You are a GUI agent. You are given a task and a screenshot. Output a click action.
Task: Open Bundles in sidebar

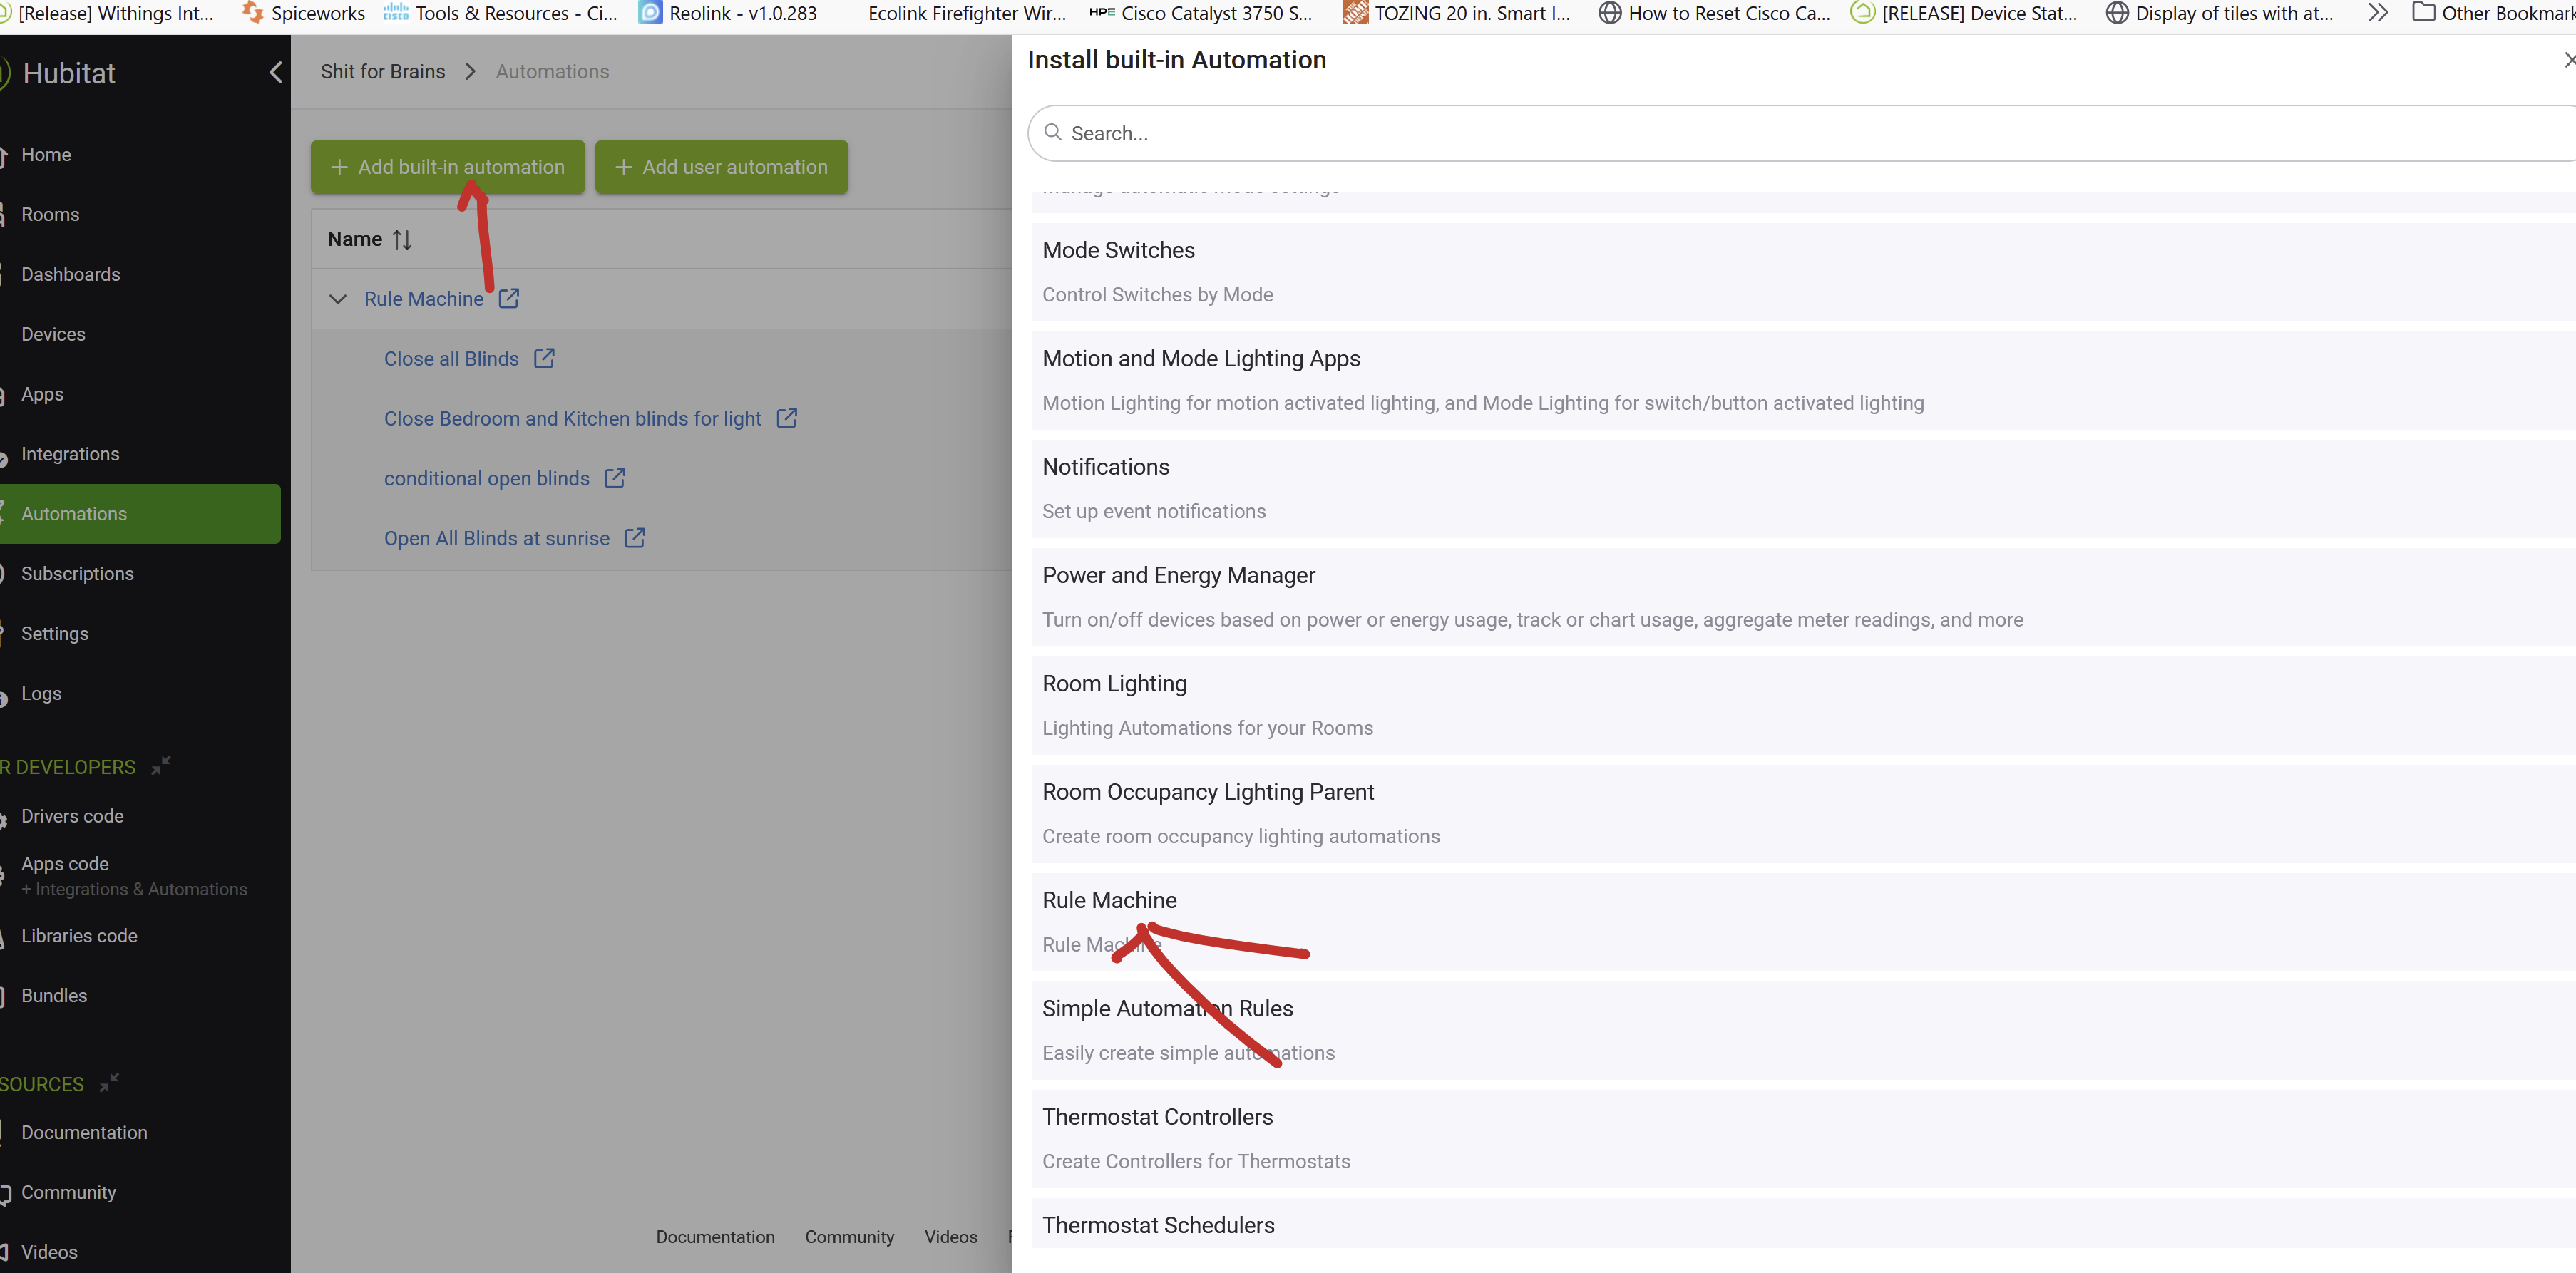click(54, 996)
